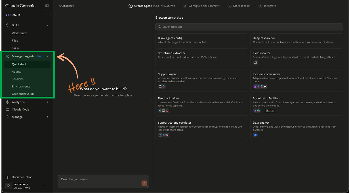Click the Search templates field
Viewport: 349px width, 193px height.
[x=249, y=27]
